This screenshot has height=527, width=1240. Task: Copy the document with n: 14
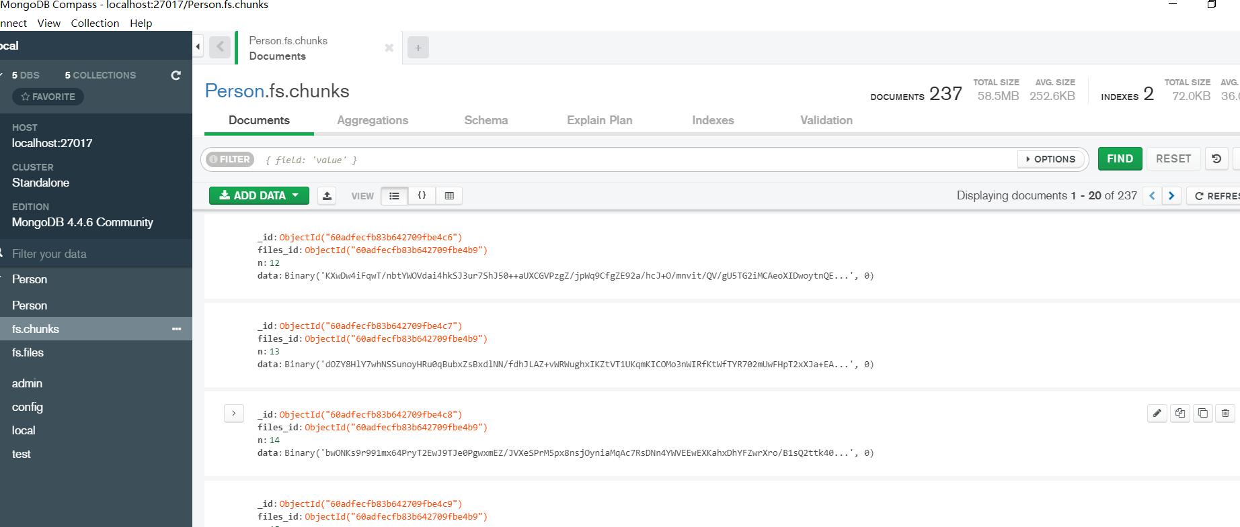pyautogui.click(x=1180, y=413)
